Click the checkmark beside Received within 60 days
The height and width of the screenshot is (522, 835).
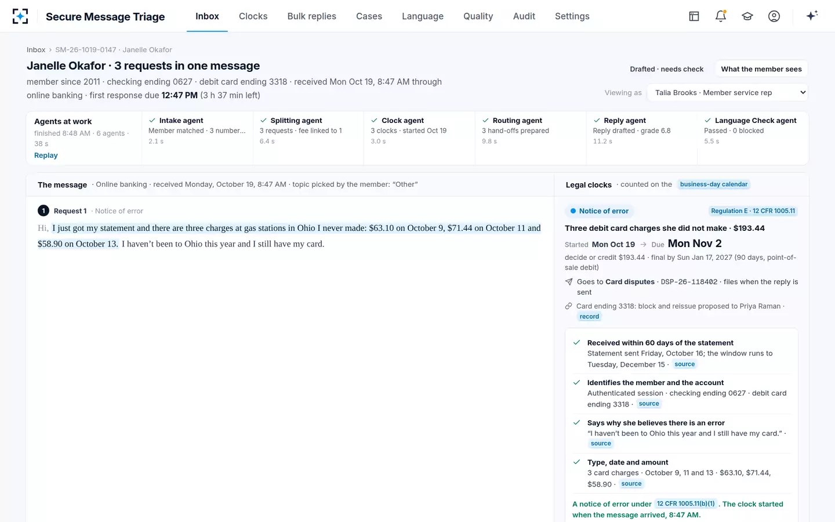tap(577, 343)
